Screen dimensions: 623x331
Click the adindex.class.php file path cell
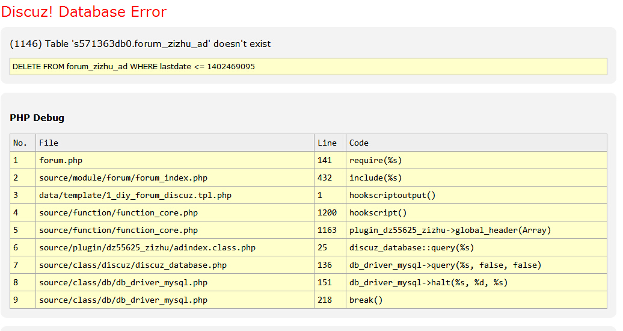pyautogui.click(x=175, y=248)
